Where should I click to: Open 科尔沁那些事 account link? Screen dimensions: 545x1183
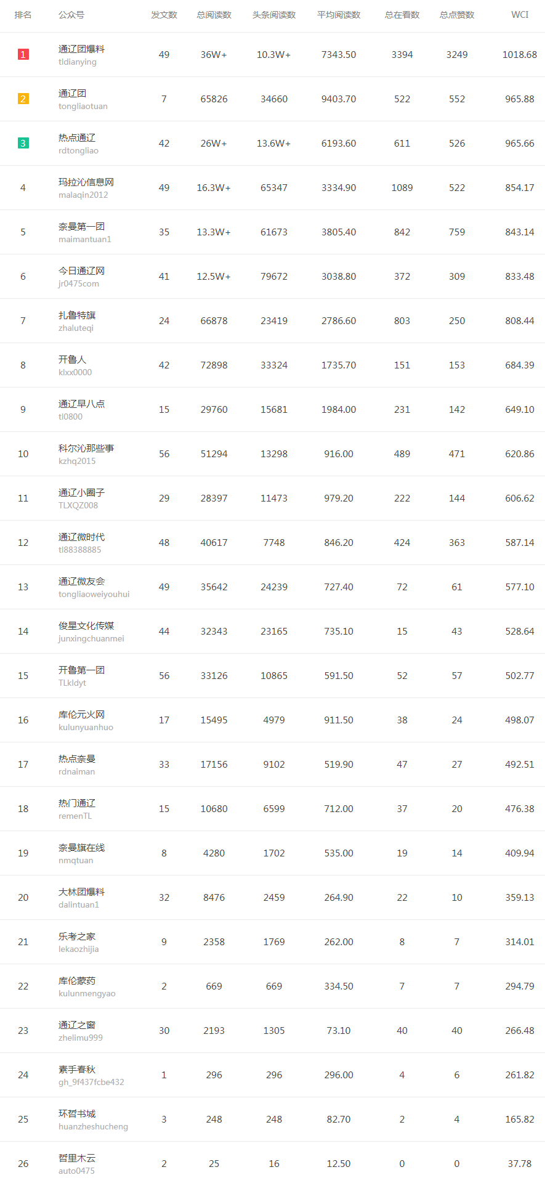(x=86, y=449)
